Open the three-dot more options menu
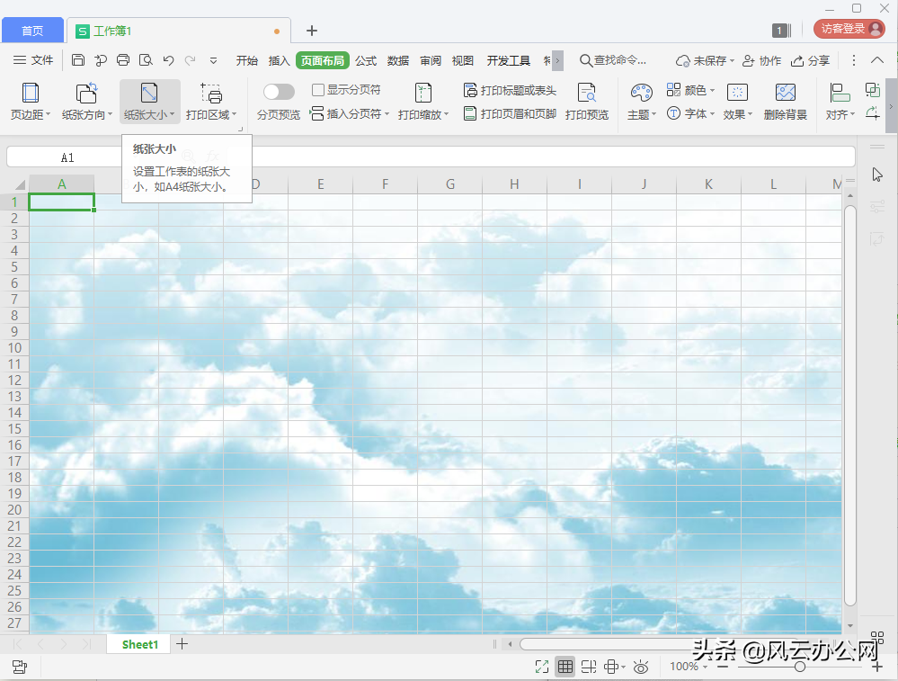 click(853, 60)
